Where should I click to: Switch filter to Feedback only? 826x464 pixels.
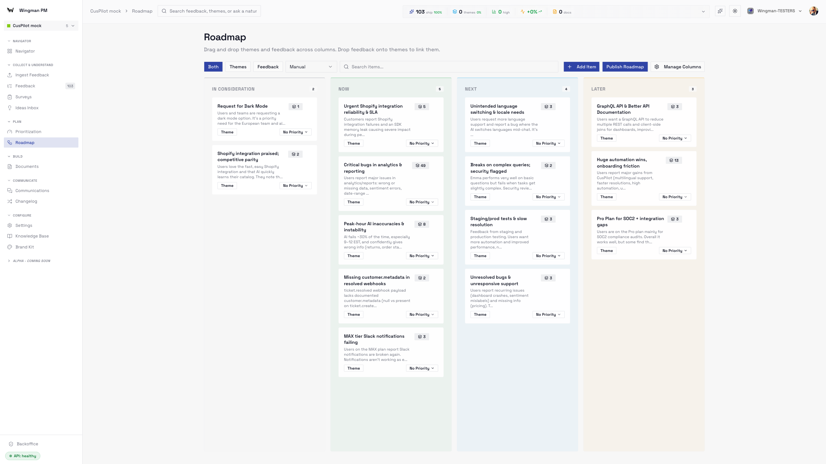point(268,67)
